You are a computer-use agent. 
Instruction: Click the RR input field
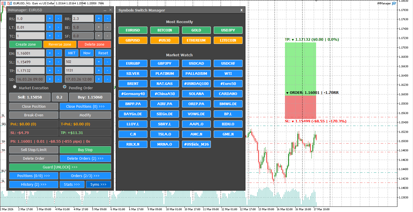click(x=83, y=18)
